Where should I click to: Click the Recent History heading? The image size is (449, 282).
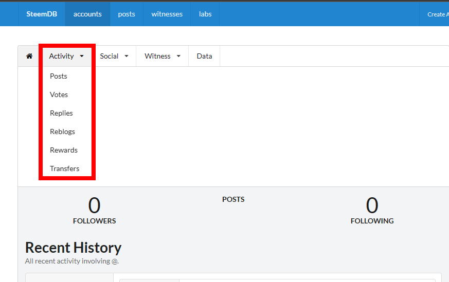point(74,248)
